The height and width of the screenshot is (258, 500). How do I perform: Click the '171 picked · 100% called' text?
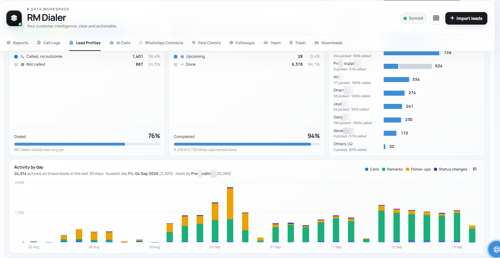[x=352, y=83]
